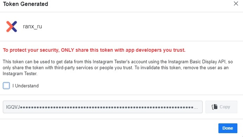Click the Token Generated dialog title
The height and width of the screenshot is (137, 243).
[x=26, y=4]
